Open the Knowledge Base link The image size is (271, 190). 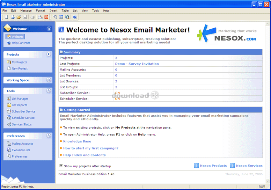point(77,141)
